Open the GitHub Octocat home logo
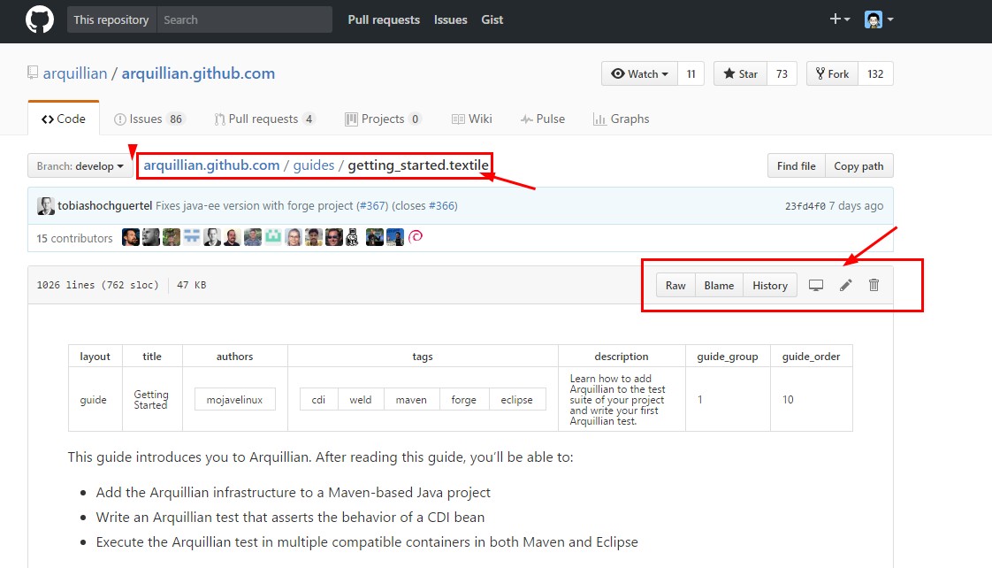 (x=39, y=19)
